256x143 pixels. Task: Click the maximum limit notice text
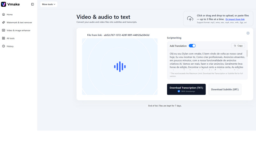[x=206, y=75]
